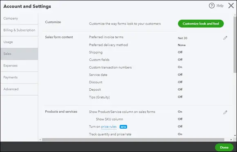Image resolution: width=237 pixels, height=152 pixels.
Task: Click the horizontal scrollbar right arrow
Action: pyautogui.click(x=231, y=140)
